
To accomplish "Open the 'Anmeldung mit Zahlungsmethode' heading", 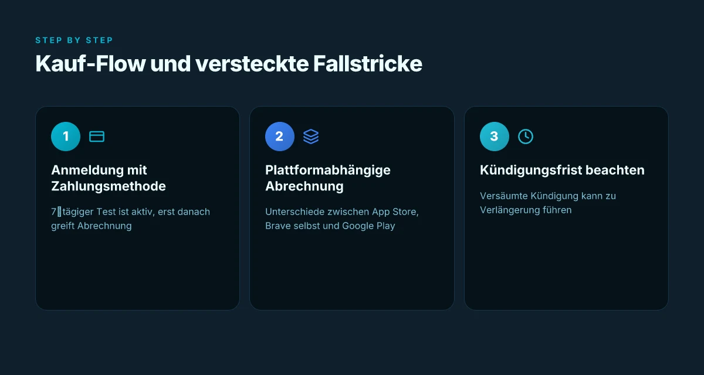I will [109, 178].
